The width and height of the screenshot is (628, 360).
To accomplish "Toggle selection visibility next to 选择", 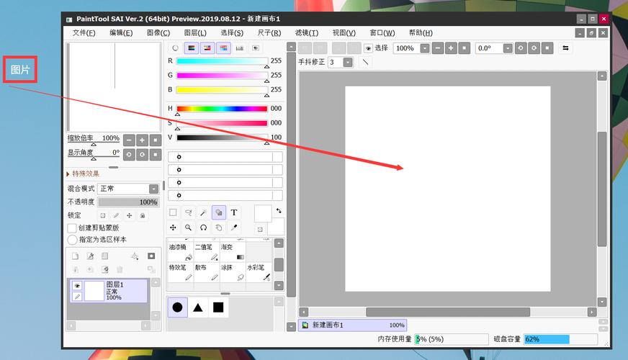I will click(x=368, y=48).
